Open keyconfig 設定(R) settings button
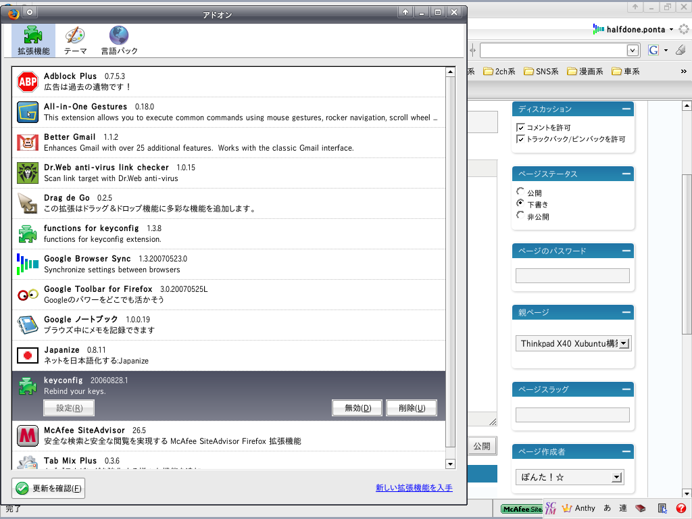Image resolution: width=692 pixels, height=519 pixels. [70, 407]
